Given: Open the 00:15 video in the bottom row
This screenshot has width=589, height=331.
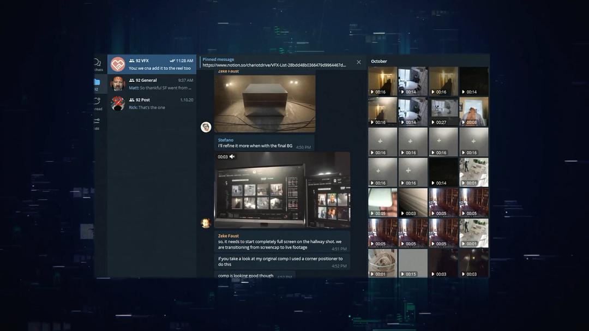Looking at the screenshot, I should tap(413, 263).
